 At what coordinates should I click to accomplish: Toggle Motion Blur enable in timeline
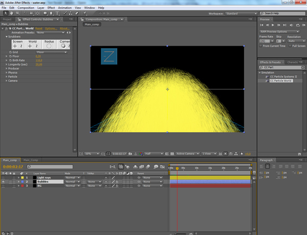pyautogui.click(x=148, y=167)
